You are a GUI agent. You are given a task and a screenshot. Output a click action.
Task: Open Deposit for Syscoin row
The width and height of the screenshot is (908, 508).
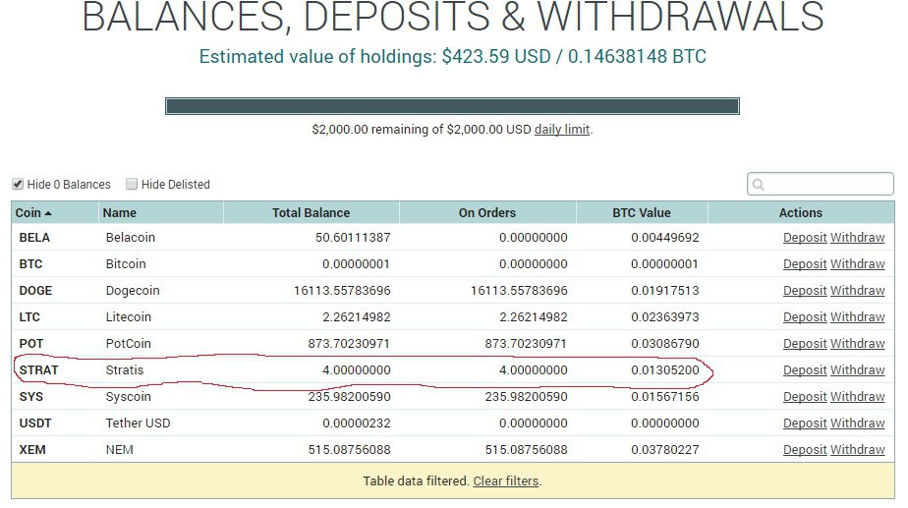[x=805, y=397]
